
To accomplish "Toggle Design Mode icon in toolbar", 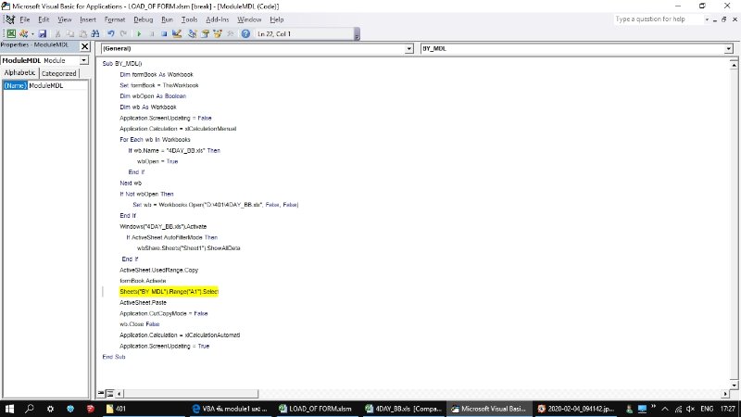I will click(176, 33).
